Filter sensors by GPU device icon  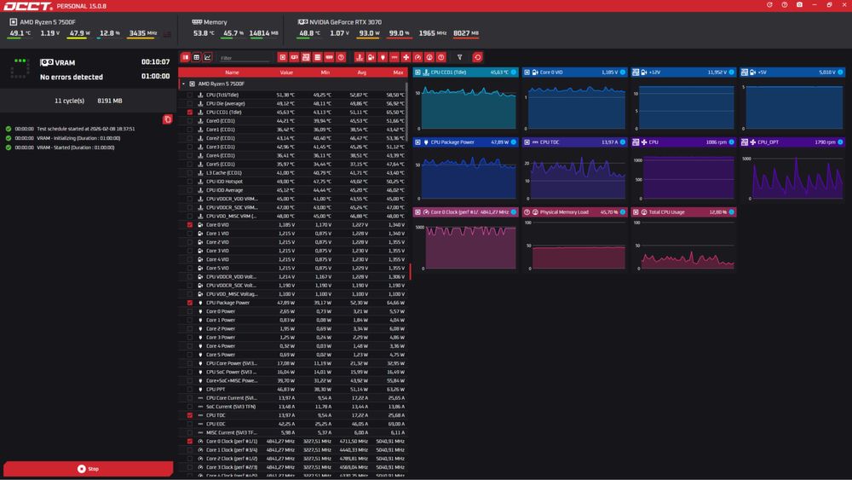[x=294, y=57]
